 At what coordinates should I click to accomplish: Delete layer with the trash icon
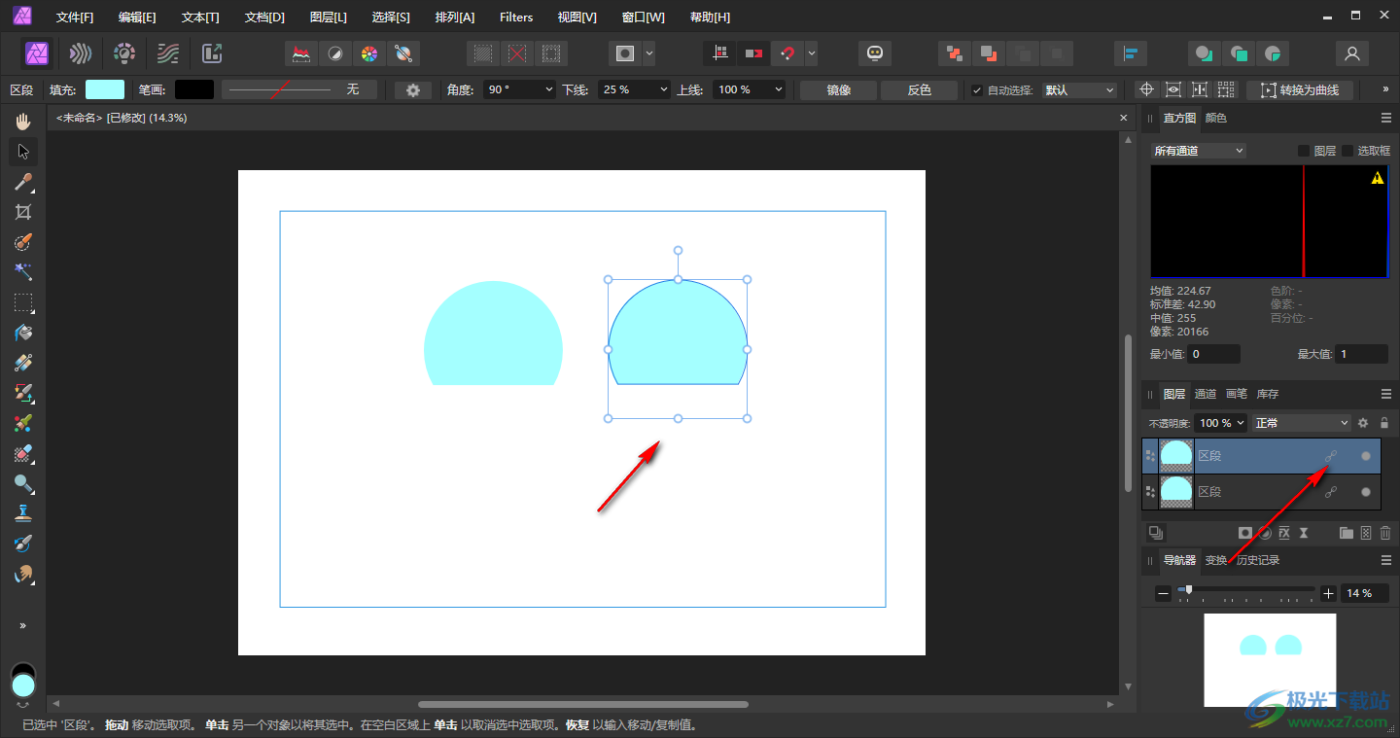pos(1385,533)
